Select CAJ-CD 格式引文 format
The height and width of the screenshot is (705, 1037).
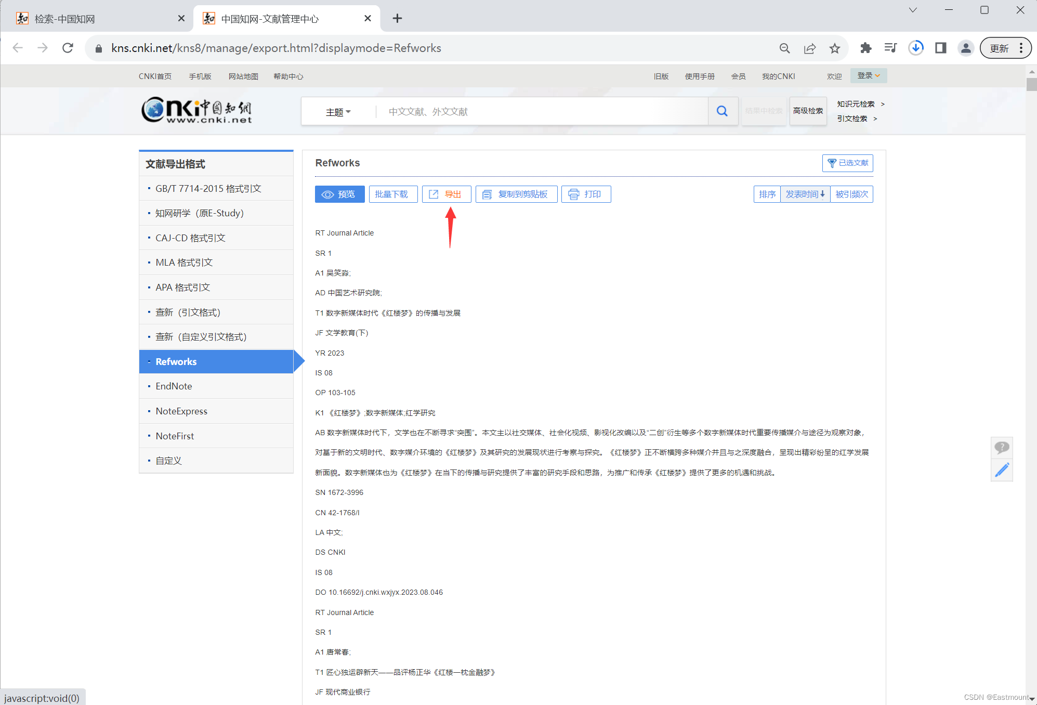(216, 238)
